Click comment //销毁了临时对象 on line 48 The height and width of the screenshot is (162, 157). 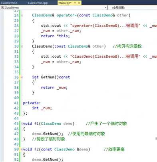pyautogui.click(x=48, y=139)
